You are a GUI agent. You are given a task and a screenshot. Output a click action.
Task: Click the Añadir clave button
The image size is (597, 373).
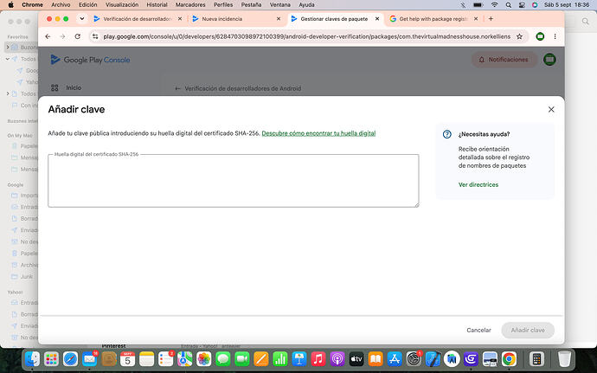coord(528,330)
